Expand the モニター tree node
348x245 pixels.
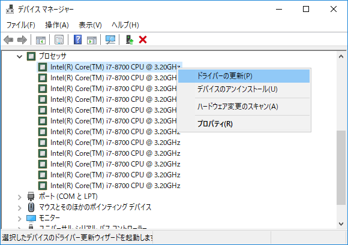(x=20, y=219)
